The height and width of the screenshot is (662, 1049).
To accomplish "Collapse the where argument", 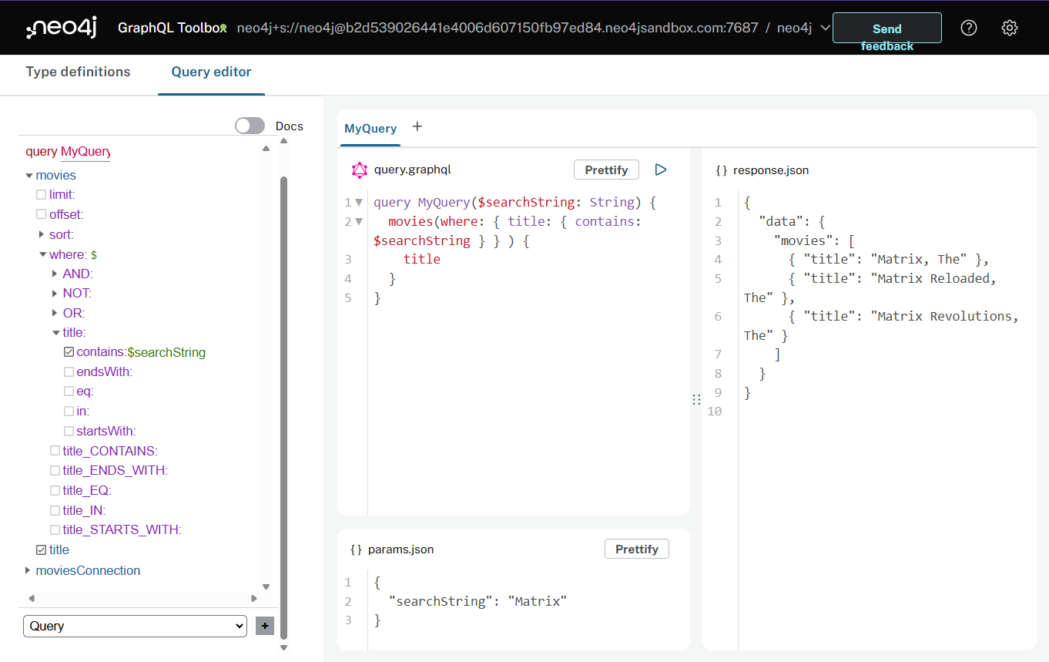I will (42, 254).
